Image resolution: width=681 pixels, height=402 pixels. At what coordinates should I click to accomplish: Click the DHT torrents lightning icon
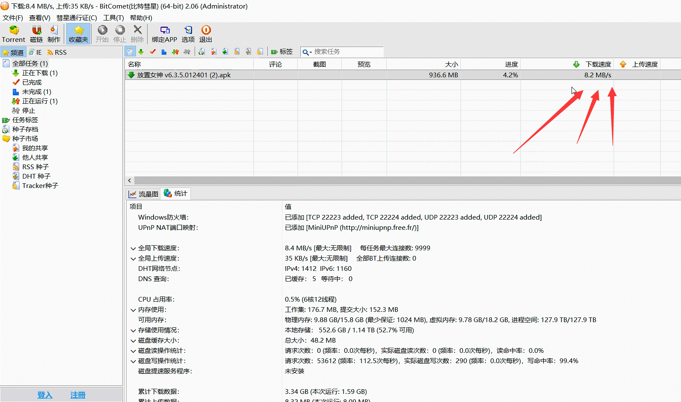(248, 52)
